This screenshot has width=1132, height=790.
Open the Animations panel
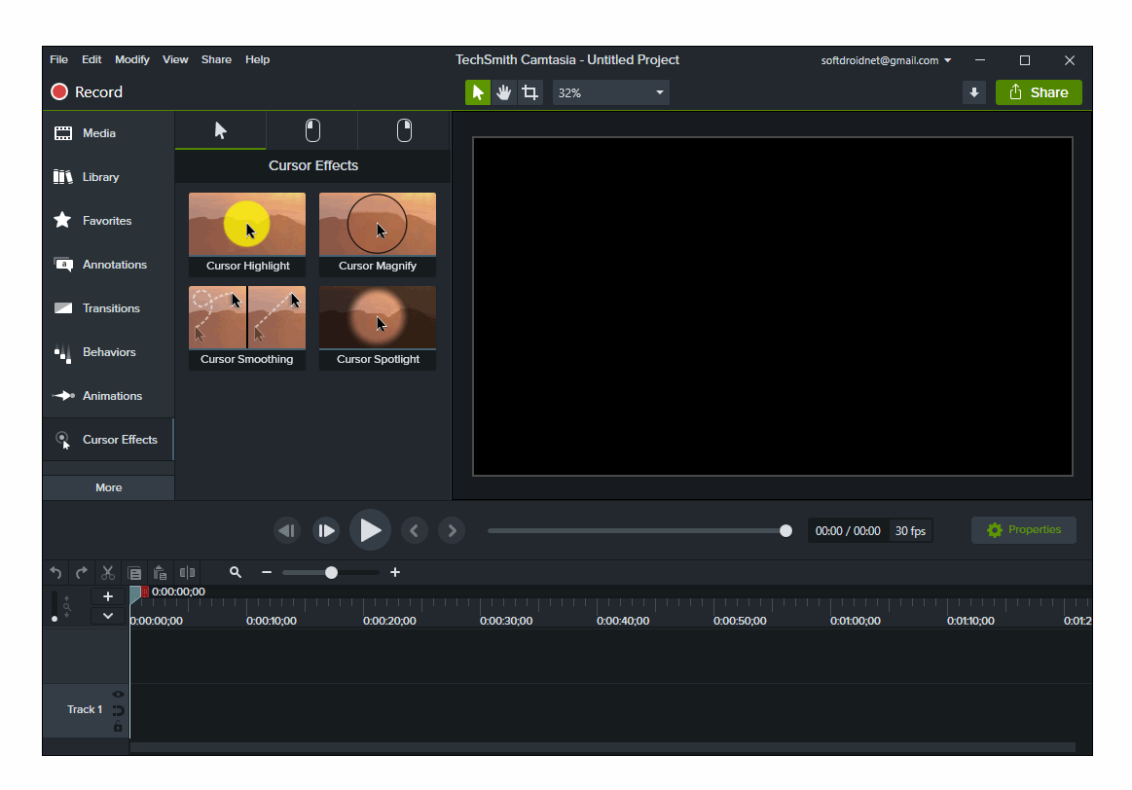pyautogui.click(x=108, y=396)
